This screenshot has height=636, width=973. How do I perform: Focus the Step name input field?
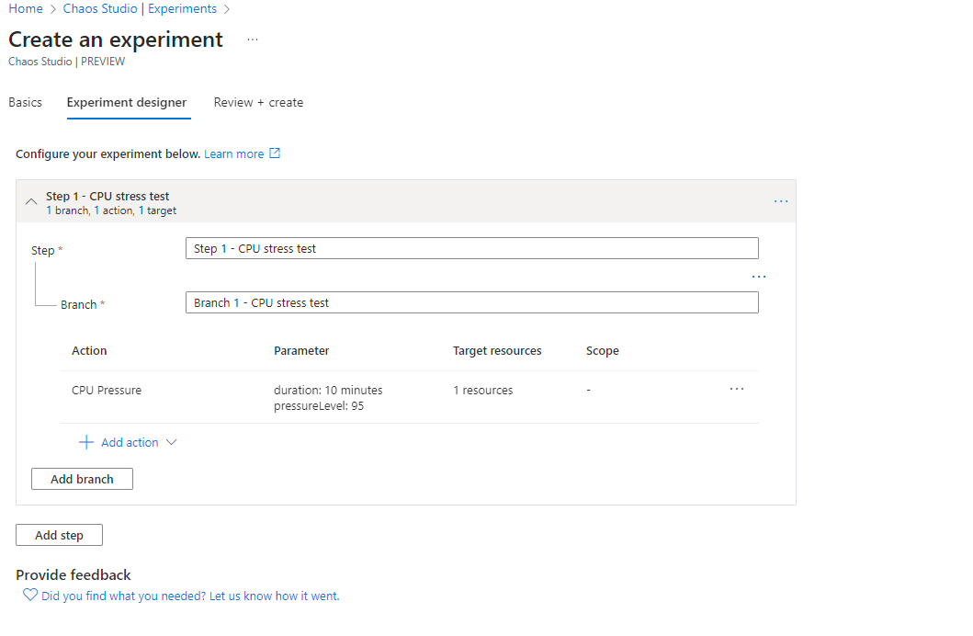pyautogui.click(x=471, y=248)
